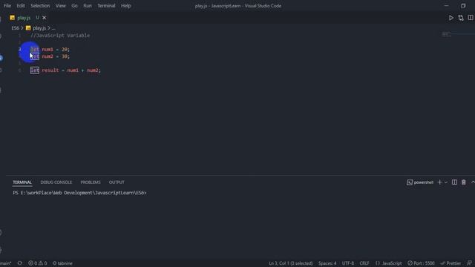475x267 pixels.
Task: Click the Ln 3, Col 1 cursor position
Action: point(290,263)
